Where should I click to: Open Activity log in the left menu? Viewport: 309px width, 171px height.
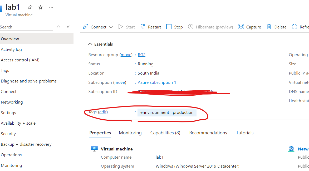(11, 50)
